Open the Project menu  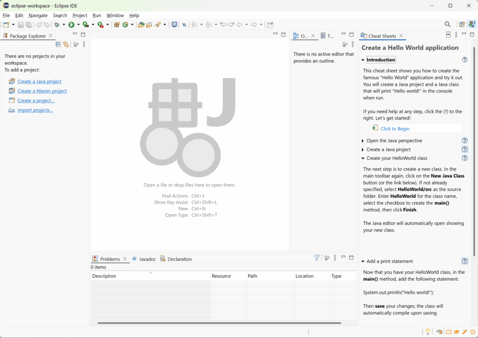80,15
